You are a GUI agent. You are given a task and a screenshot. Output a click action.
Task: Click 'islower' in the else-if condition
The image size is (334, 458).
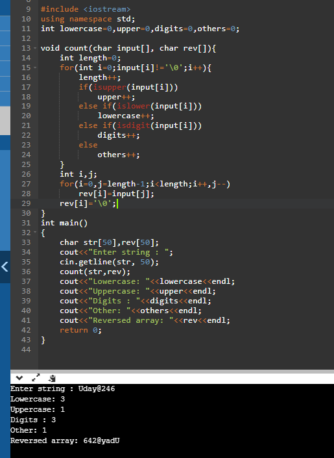coord(134,106)
